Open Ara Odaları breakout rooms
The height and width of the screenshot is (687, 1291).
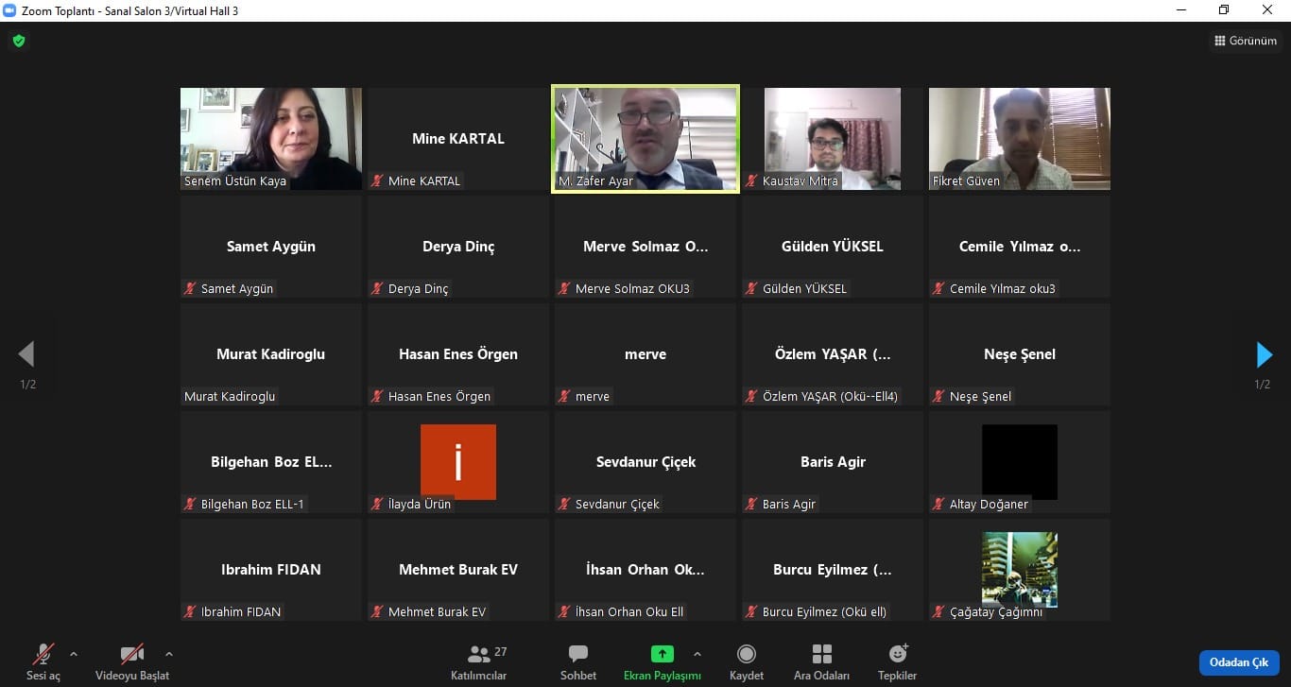click(822, 661)
